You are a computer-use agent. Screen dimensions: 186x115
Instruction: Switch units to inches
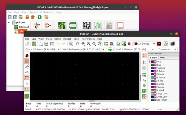tap(27, 72)
